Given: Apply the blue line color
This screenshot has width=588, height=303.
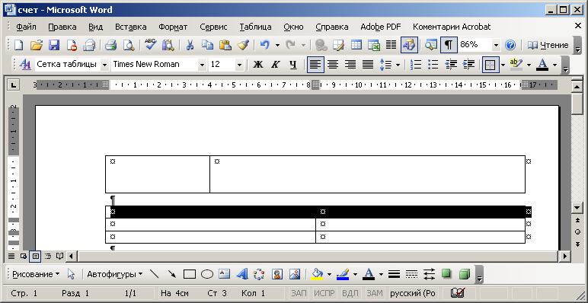Looking at the screenshot, I should point(343,274).
